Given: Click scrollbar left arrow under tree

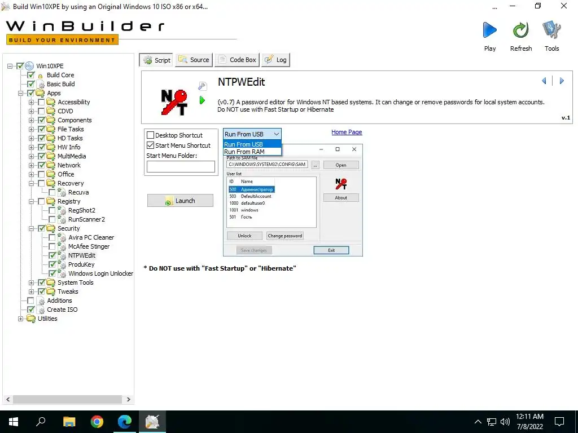Looking at the screenshot, I should (x=8, y=400).
